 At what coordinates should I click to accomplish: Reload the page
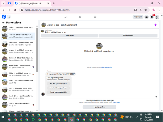pos(15,10)
